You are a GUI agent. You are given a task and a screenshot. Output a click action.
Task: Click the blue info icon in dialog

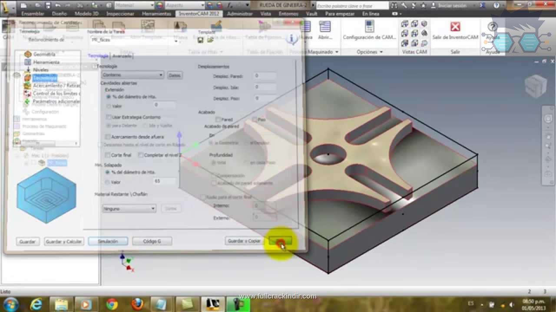point(293,39)
